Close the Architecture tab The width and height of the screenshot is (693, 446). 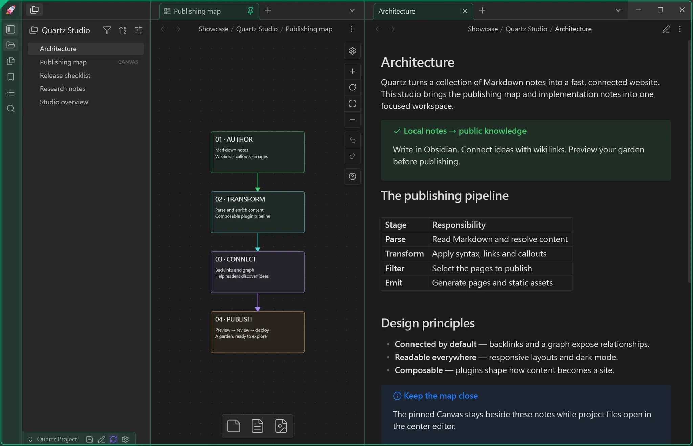coord(465,11)
